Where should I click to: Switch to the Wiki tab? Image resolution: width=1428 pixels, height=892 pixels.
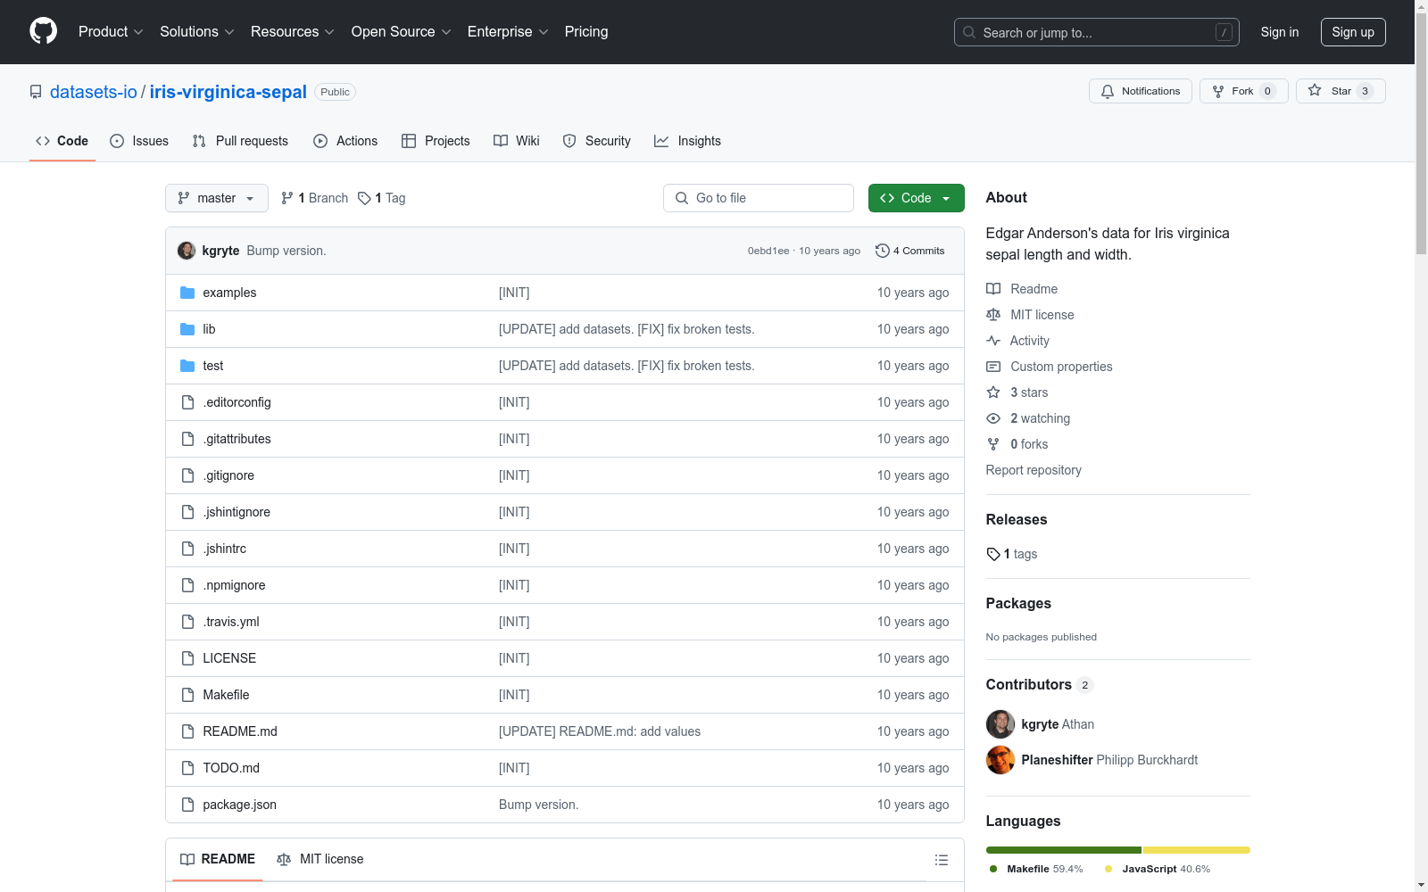point(517,141)
